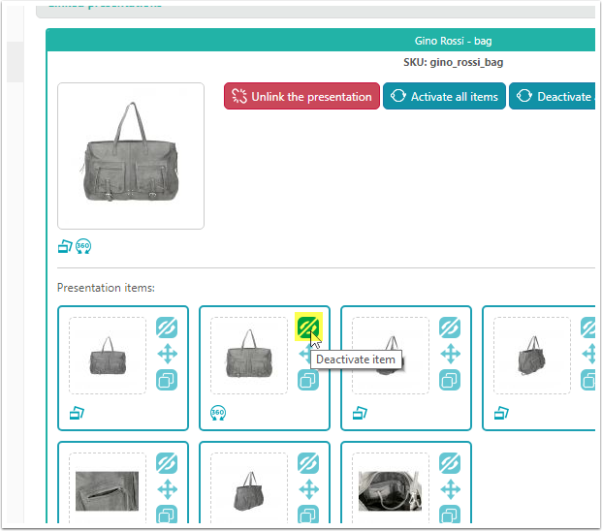The height and width of the screenshot is (531, 602).
Task: Click the SKU: gino_rossi_bag text
Action: (453, 62)
